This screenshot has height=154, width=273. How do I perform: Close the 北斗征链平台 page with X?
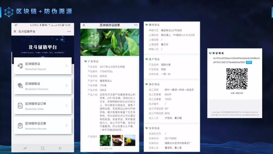tap(15, 31)
